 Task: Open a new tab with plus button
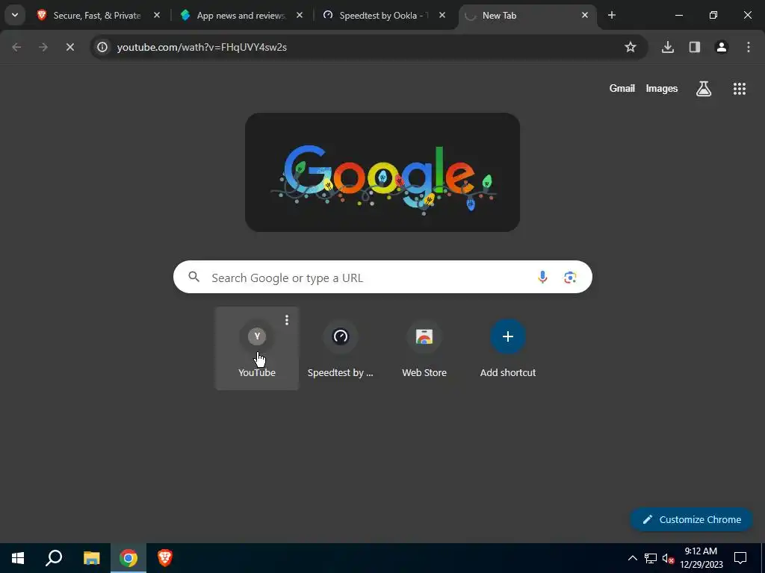tap(612, 16)
